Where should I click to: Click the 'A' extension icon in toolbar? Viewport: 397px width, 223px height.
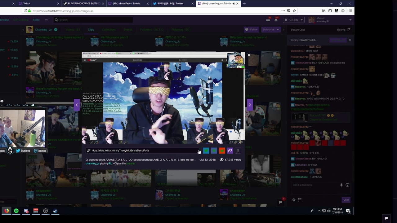coord(337,11)
